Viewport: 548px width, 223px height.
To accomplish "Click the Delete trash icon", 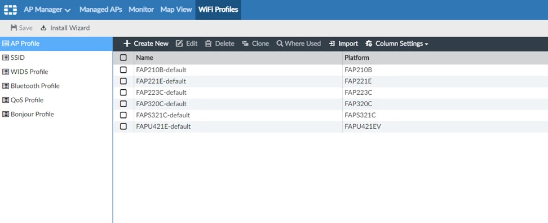I will [x=208, y=44].
